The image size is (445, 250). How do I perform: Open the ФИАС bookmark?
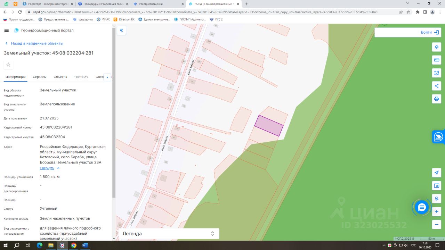click(104, 19)
